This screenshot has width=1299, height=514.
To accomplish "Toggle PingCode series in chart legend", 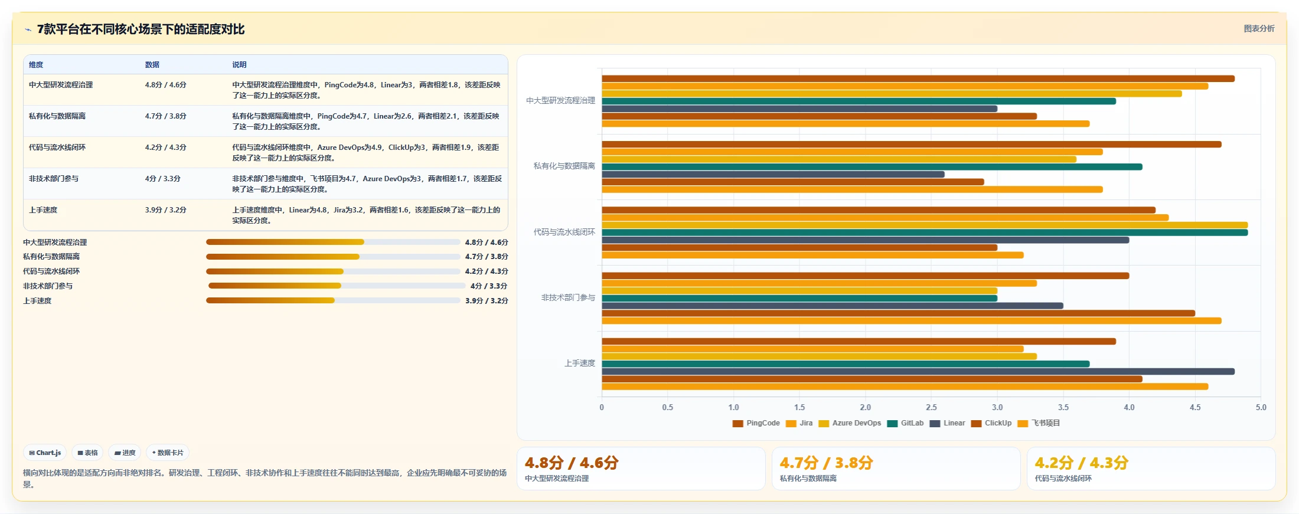I will pyautogui.click(x=756, y=423).
